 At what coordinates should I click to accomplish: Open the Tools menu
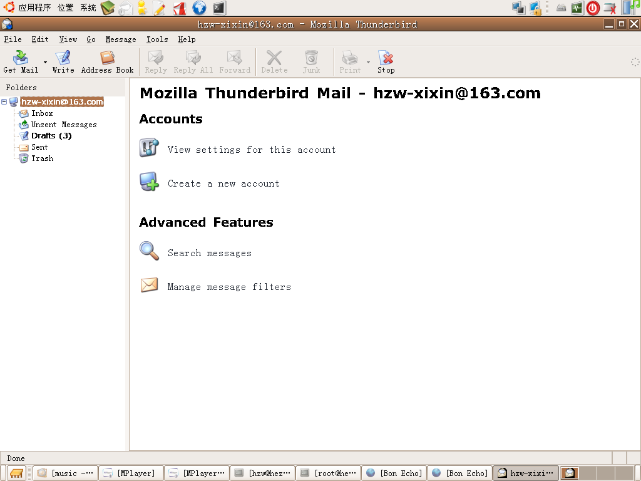(157, 39)
